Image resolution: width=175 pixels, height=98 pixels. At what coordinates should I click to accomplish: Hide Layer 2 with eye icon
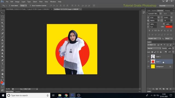(x=148, y=57)
